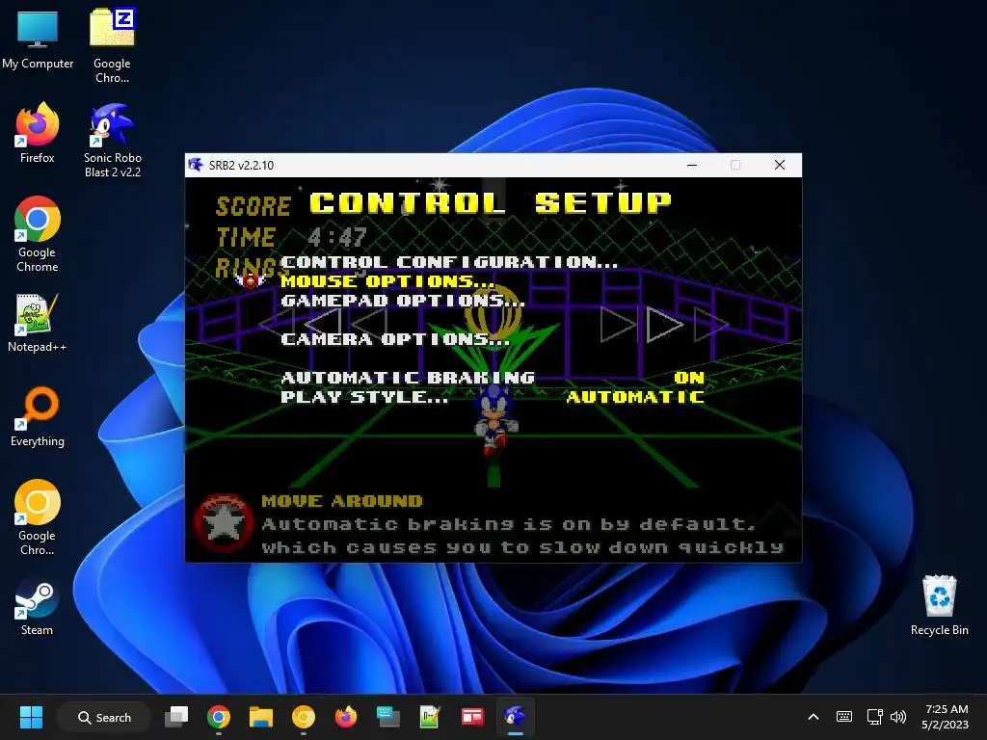Image resolution: width=987 pixels, height=740 pixels.
Task: Open Notepad++ desktop shortcut
Action: (x=38, y=322)
